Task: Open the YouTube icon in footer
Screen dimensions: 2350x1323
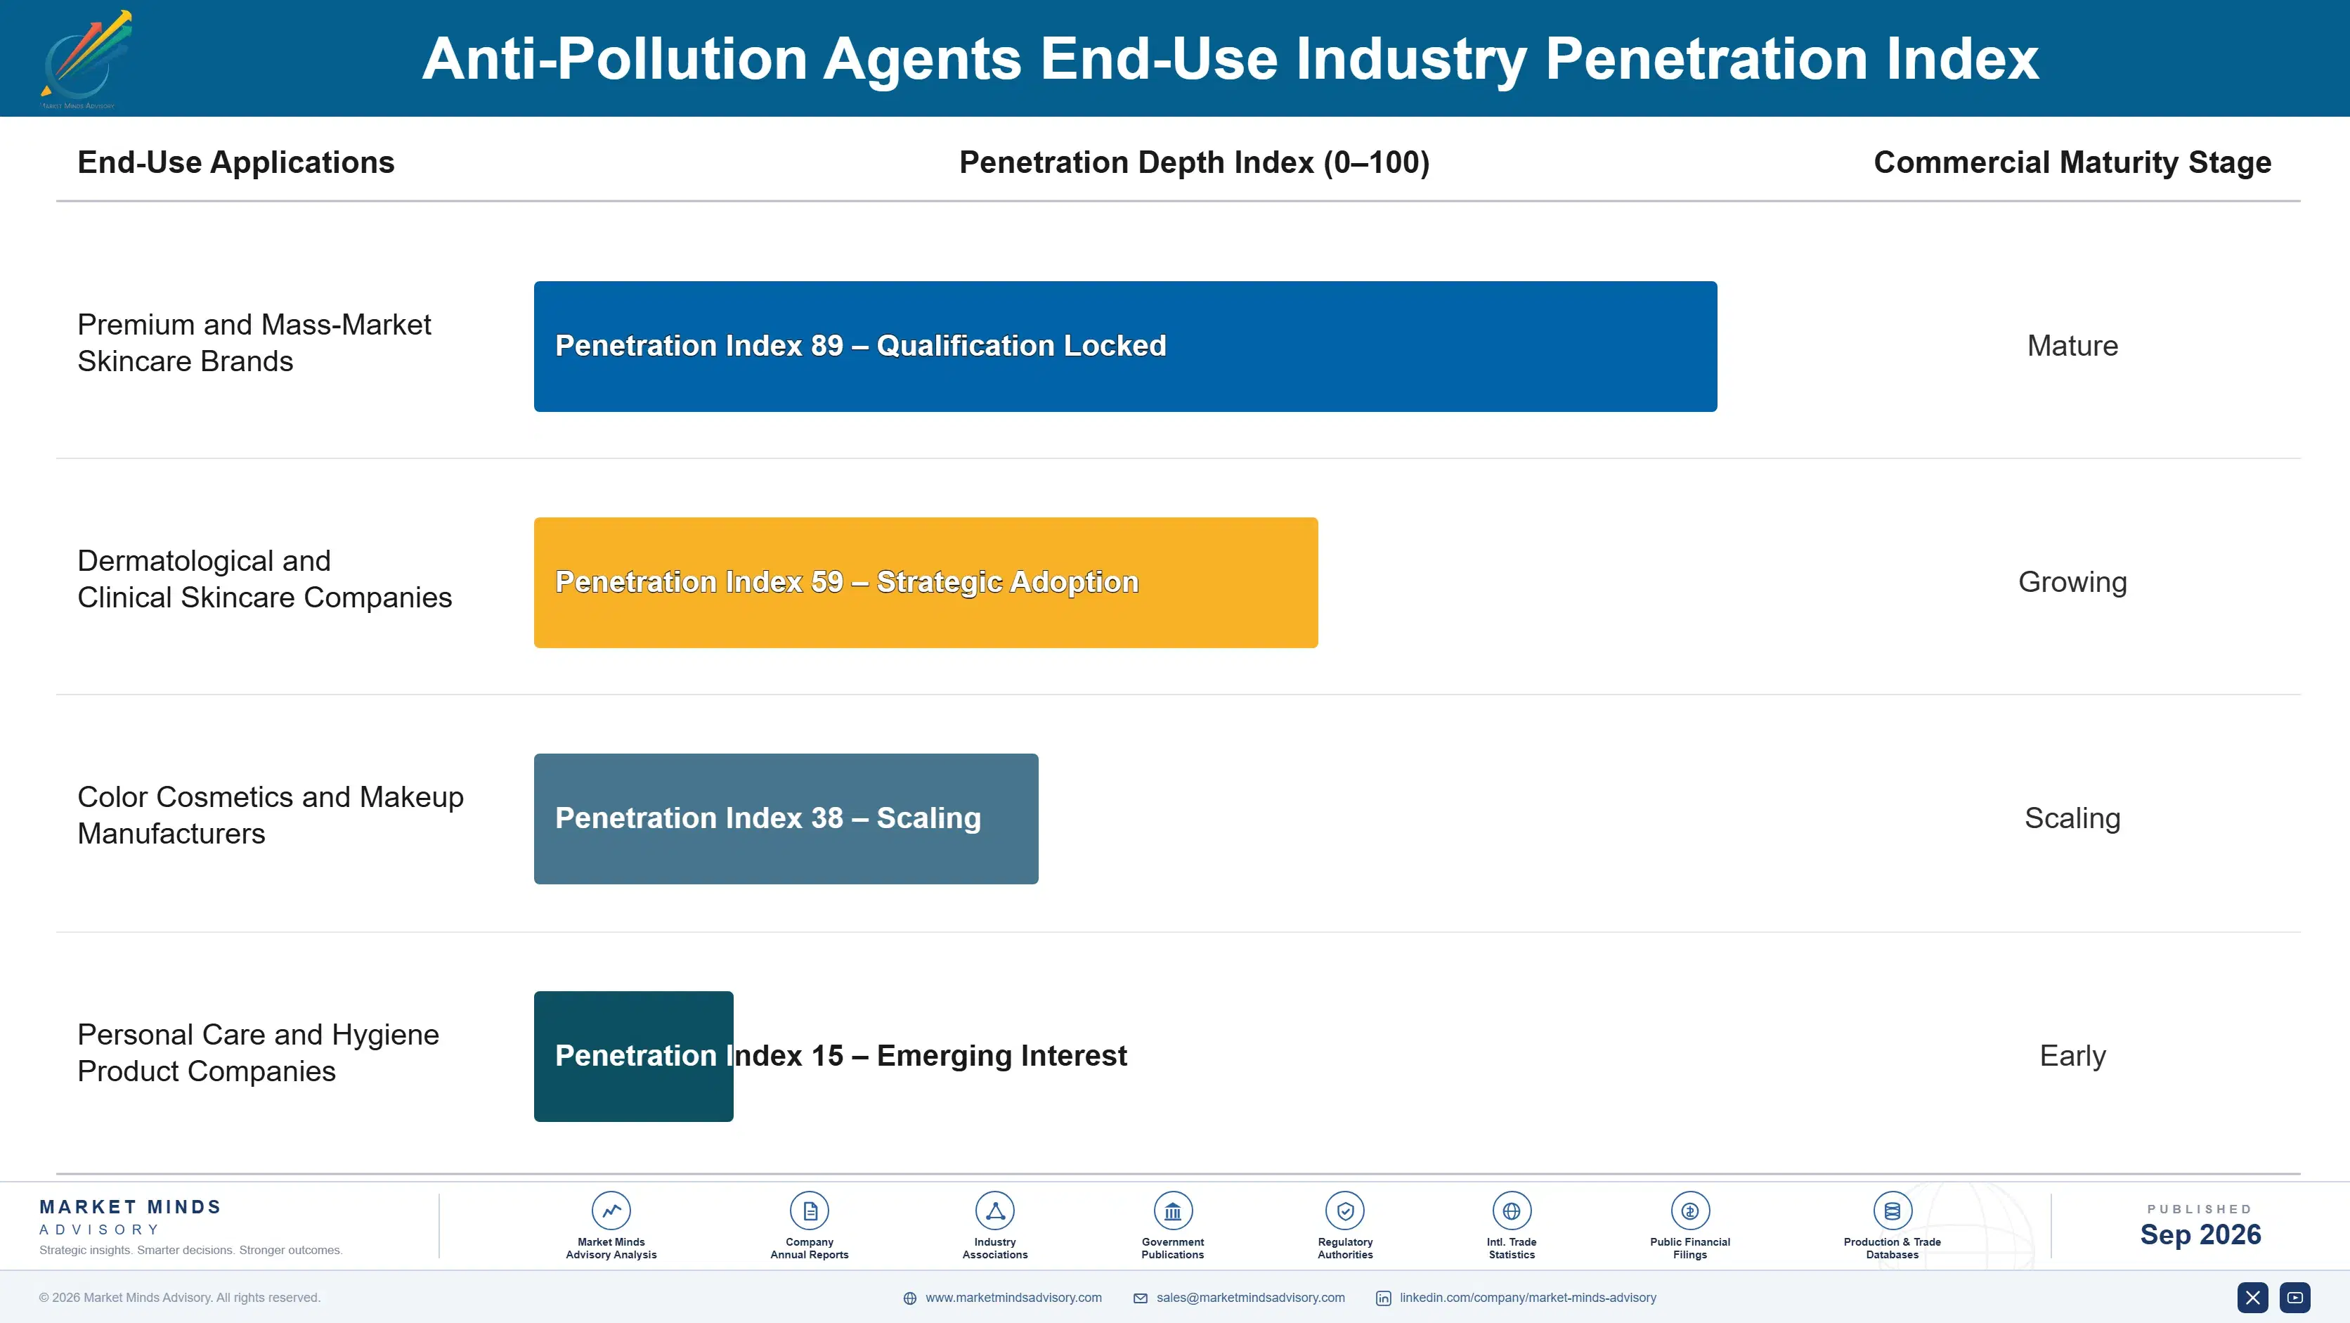Action: pos(2295,1298)
